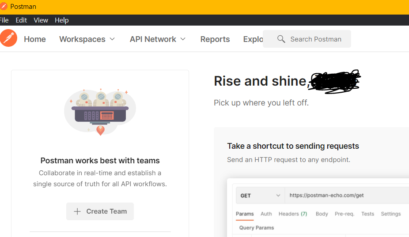This screenshot has width=409, height=237.
Task: Switch to the Body tab
Action: tap(322, 214)
